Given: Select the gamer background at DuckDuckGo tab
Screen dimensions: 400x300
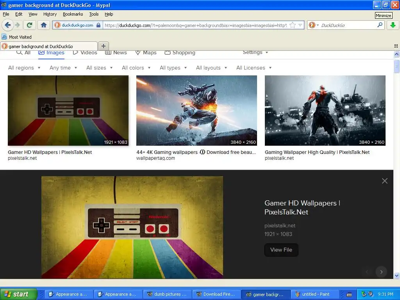Looking at the screenshot, I should click(49, 46).
